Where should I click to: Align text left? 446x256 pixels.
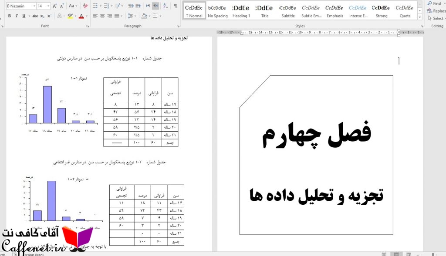(x=95, y=16)
